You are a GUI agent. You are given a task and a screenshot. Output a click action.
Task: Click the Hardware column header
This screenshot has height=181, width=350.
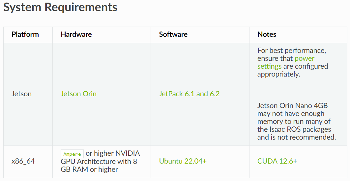click(76, 34)
